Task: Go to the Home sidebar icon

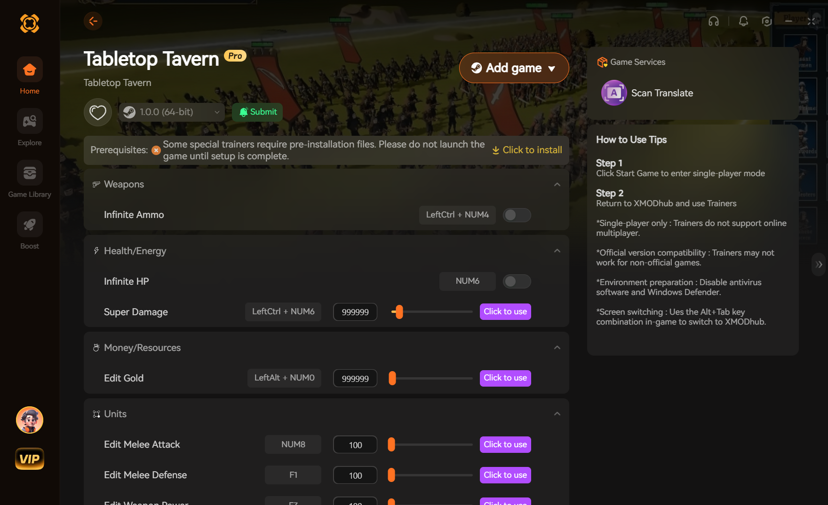Action: pyautogui.click(x=30, y=70)
